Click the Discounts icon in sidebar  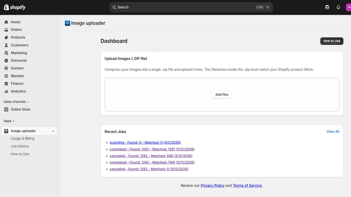click(x=6, y=60)
